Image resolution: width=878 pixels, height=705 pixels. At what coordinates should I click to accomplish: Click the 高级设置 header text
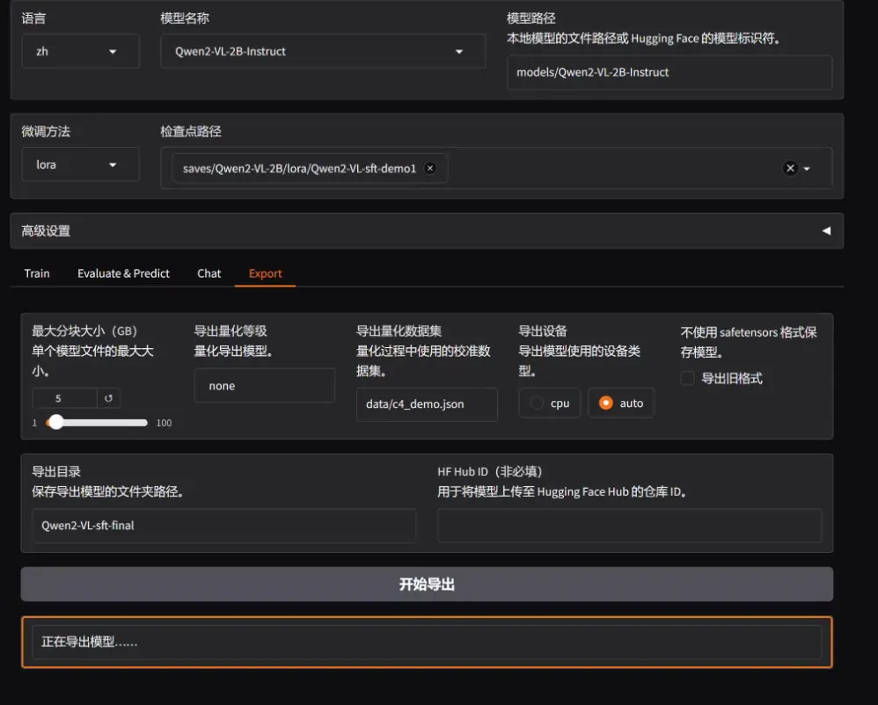[46, 231]
